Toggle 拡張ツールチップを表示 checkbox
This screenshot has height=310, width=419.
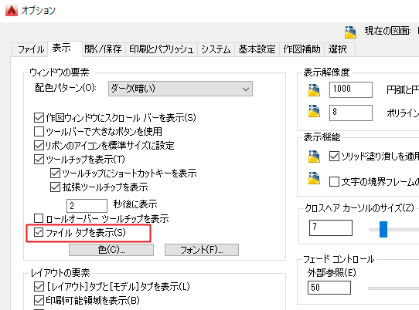[x=55, y=187]
